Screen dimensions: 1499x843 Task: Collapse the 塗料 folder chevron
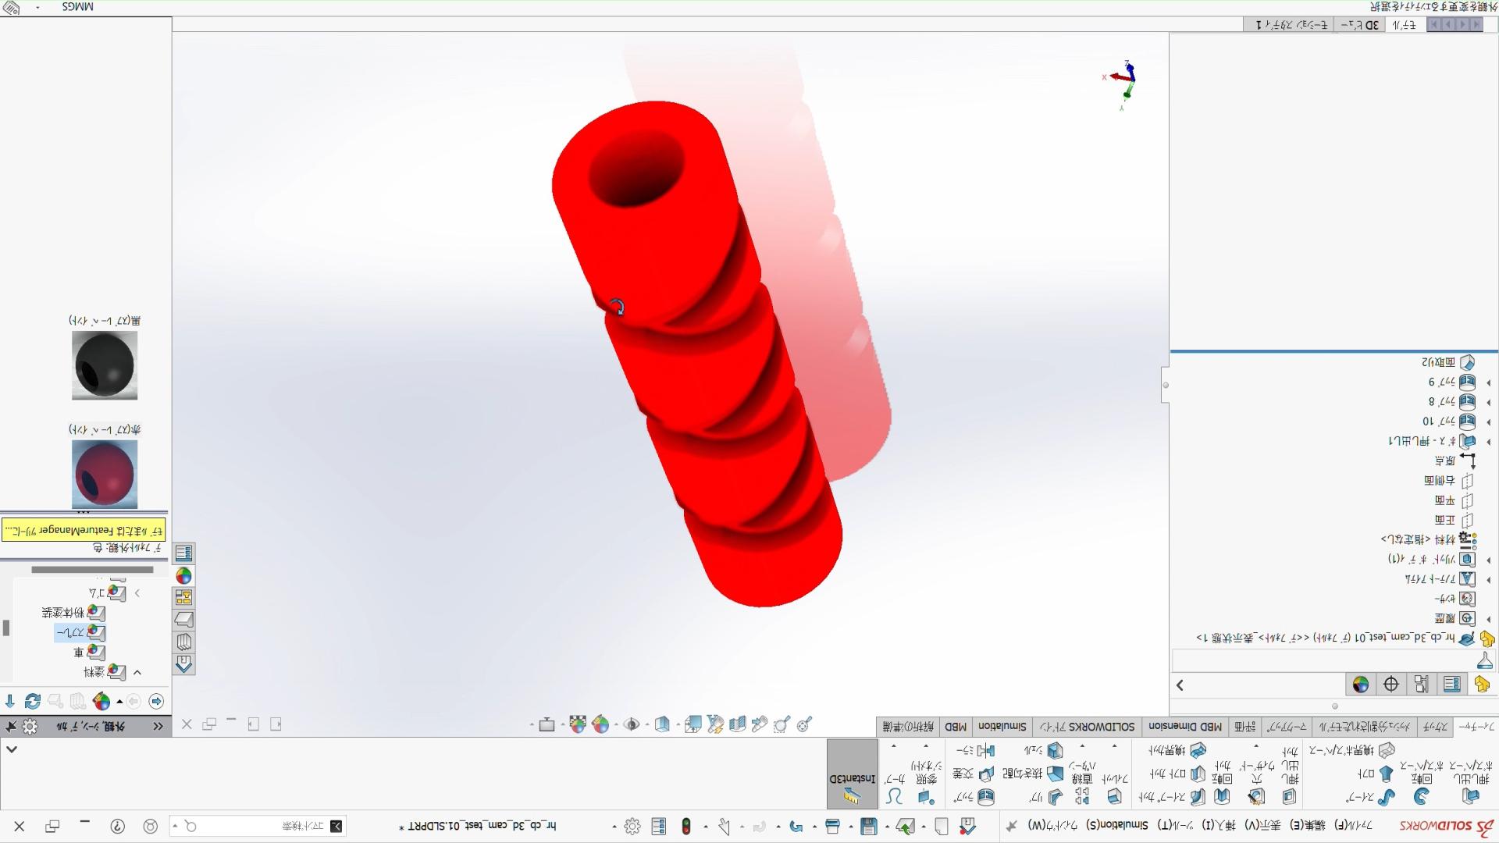click(137, 672)
